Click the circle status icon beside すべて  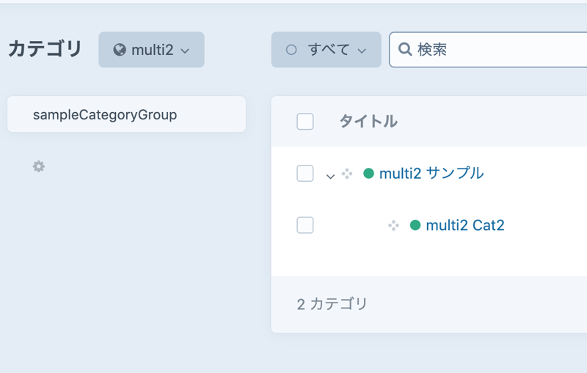point(291,50)
